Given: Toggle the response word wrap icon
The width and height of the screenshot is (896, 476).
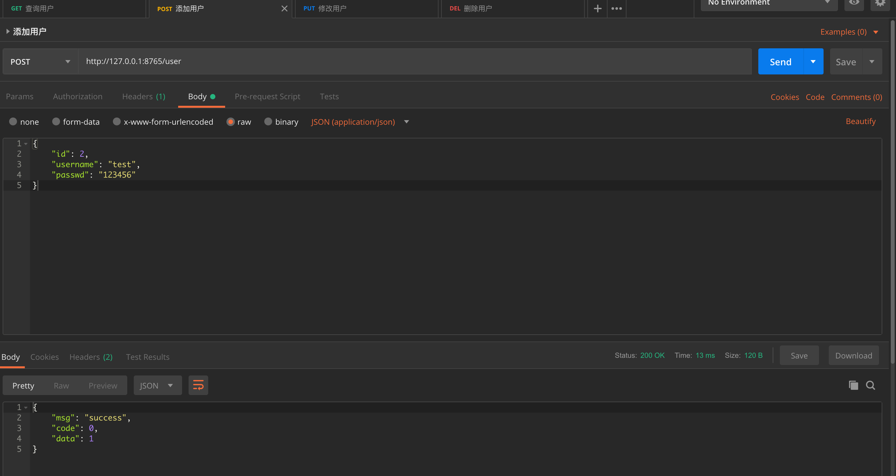Looking at the screenshot, I should (198, 385).
